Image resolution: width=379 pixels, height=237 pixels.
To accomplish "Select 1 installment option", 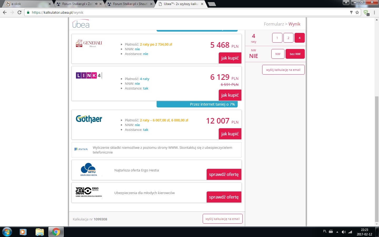I will coord(277,38).
